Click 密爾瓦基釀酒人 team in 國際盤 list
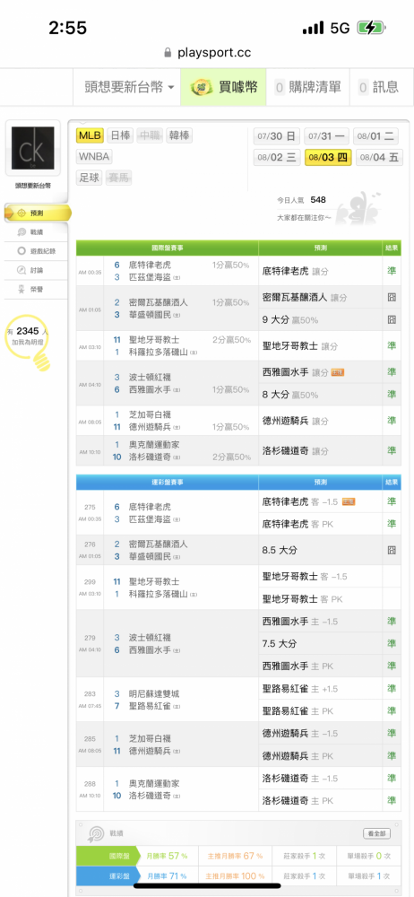 coord(159,302)
